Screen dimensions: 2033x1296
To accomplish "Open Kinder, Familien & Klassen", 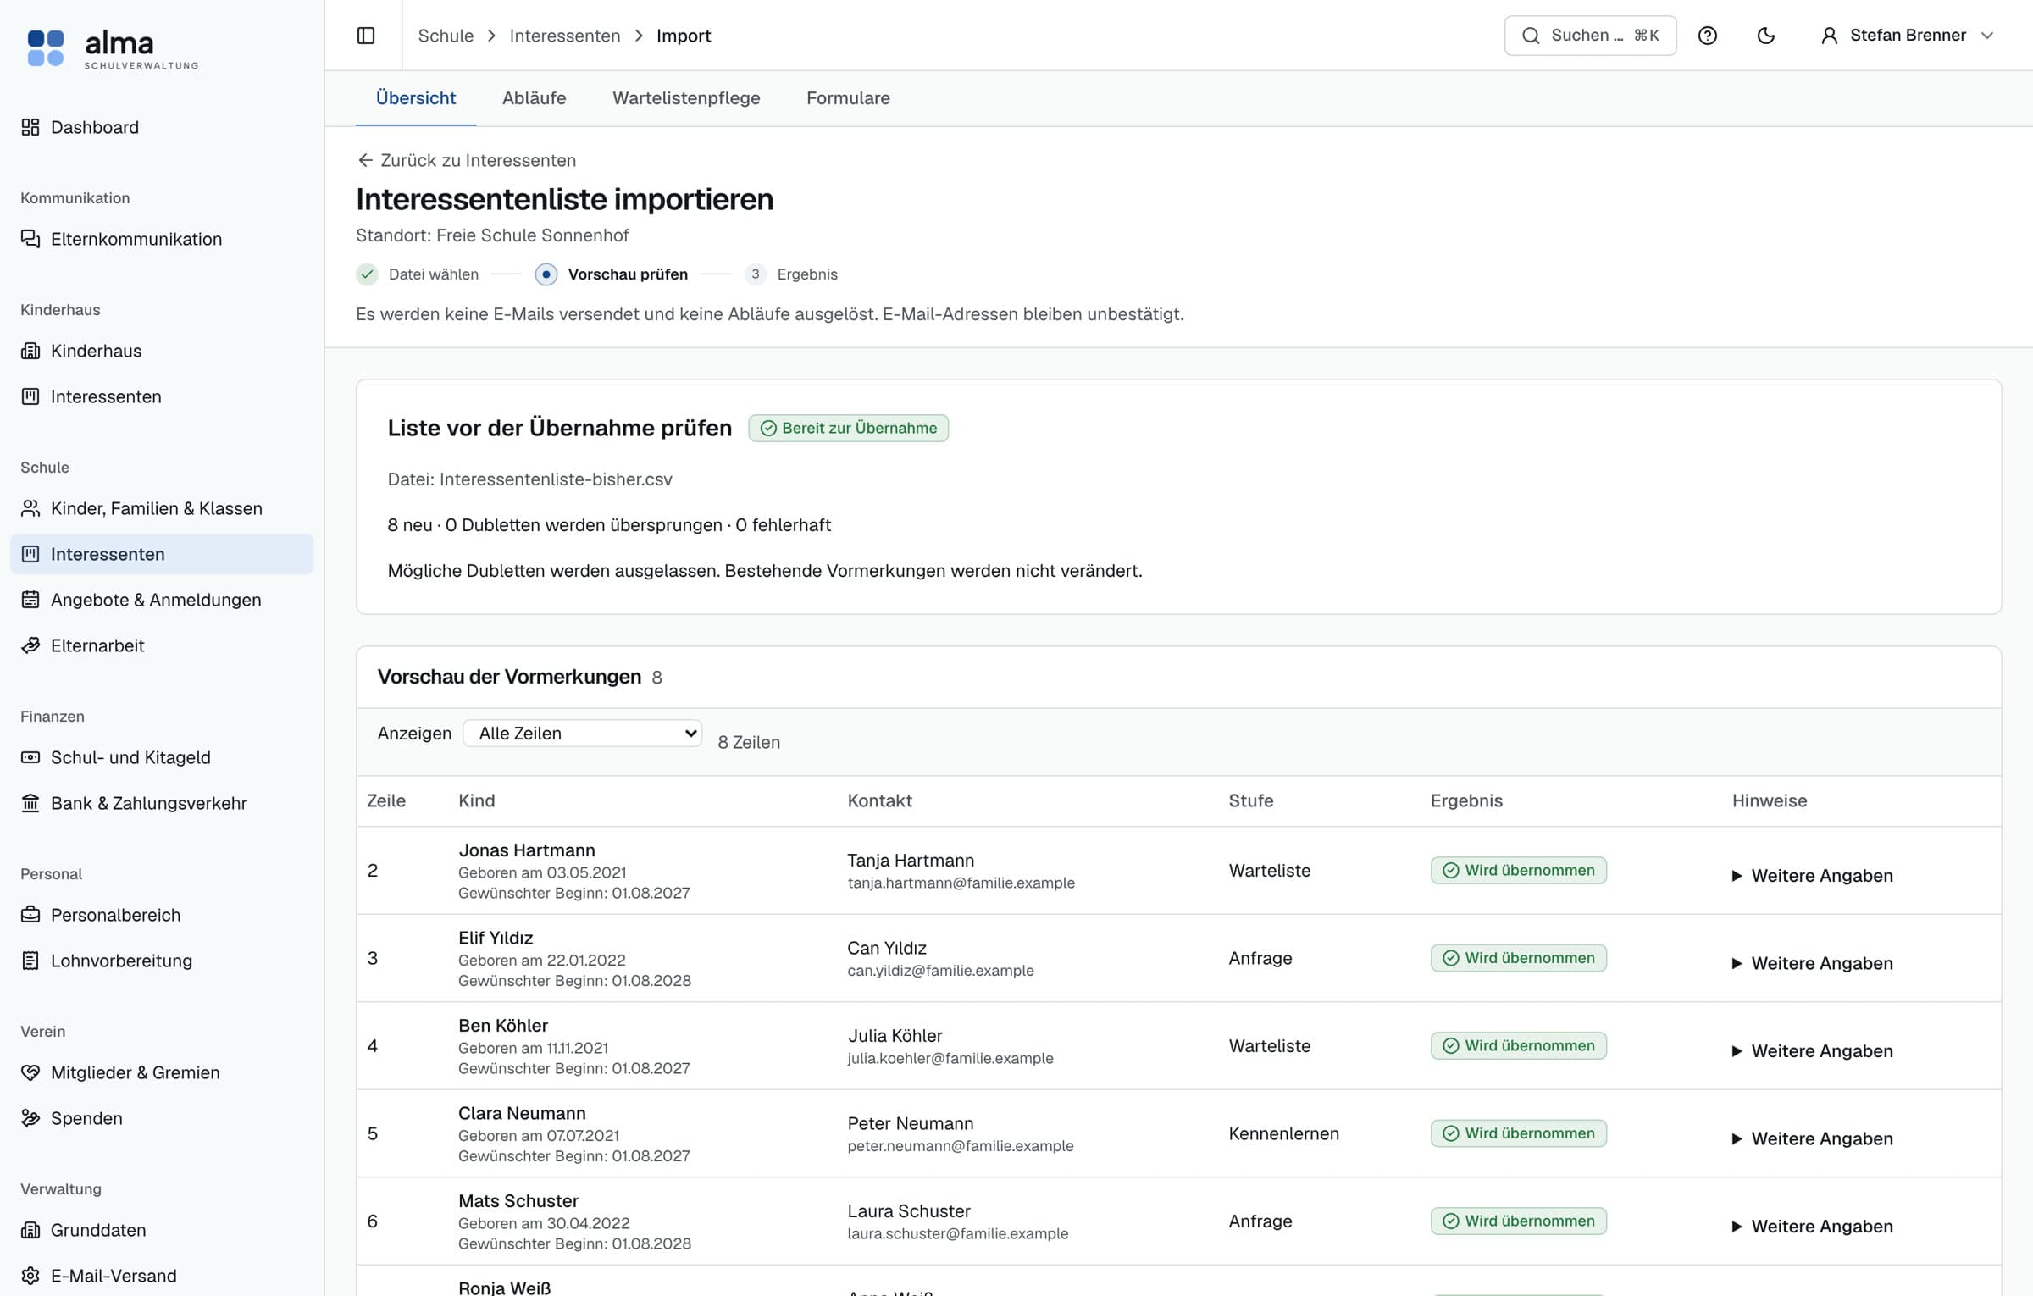I will [x=162, y=508].
